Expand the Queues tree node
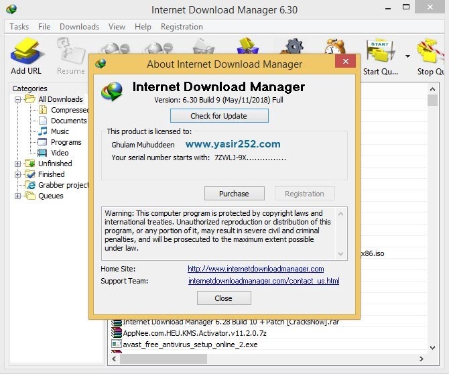 pos(17,196)
